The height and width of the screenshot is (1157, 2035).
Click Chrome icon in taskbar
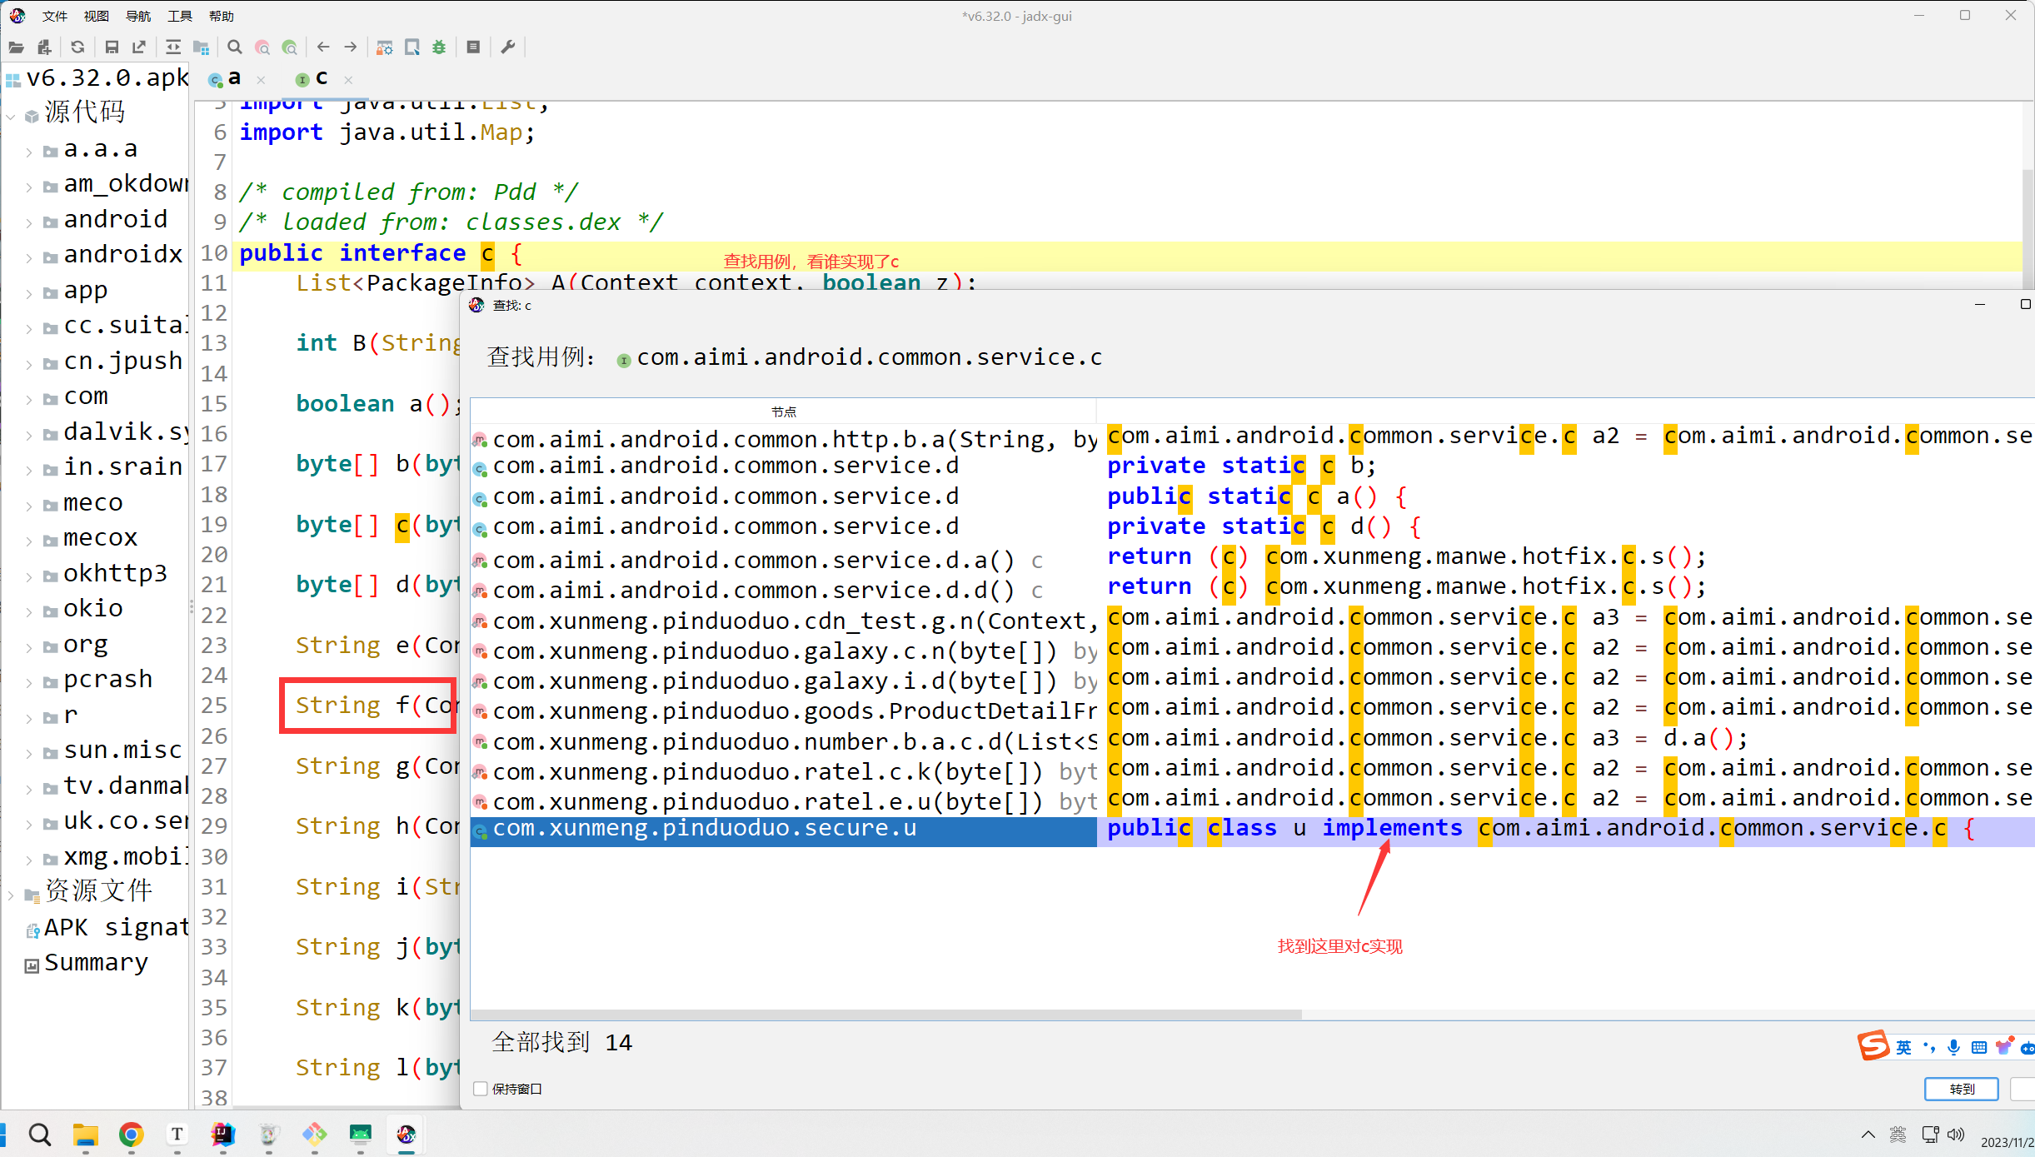pos(131,1135)
